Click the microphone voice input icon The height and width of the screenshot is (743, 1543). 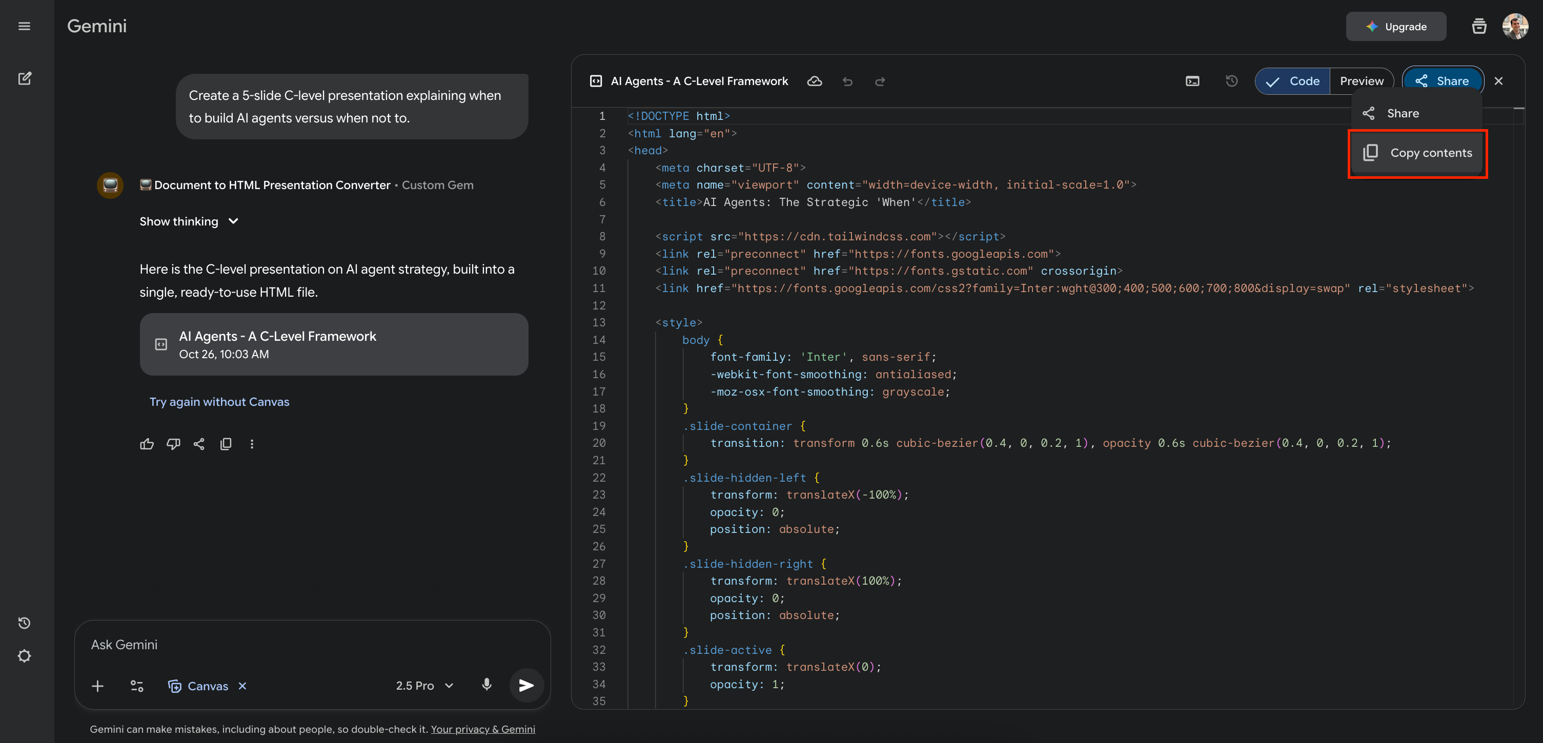(x=486, y=685)
